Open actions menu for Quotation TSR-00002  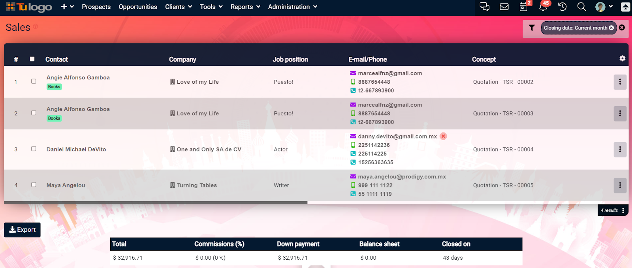tap(620, 82)
